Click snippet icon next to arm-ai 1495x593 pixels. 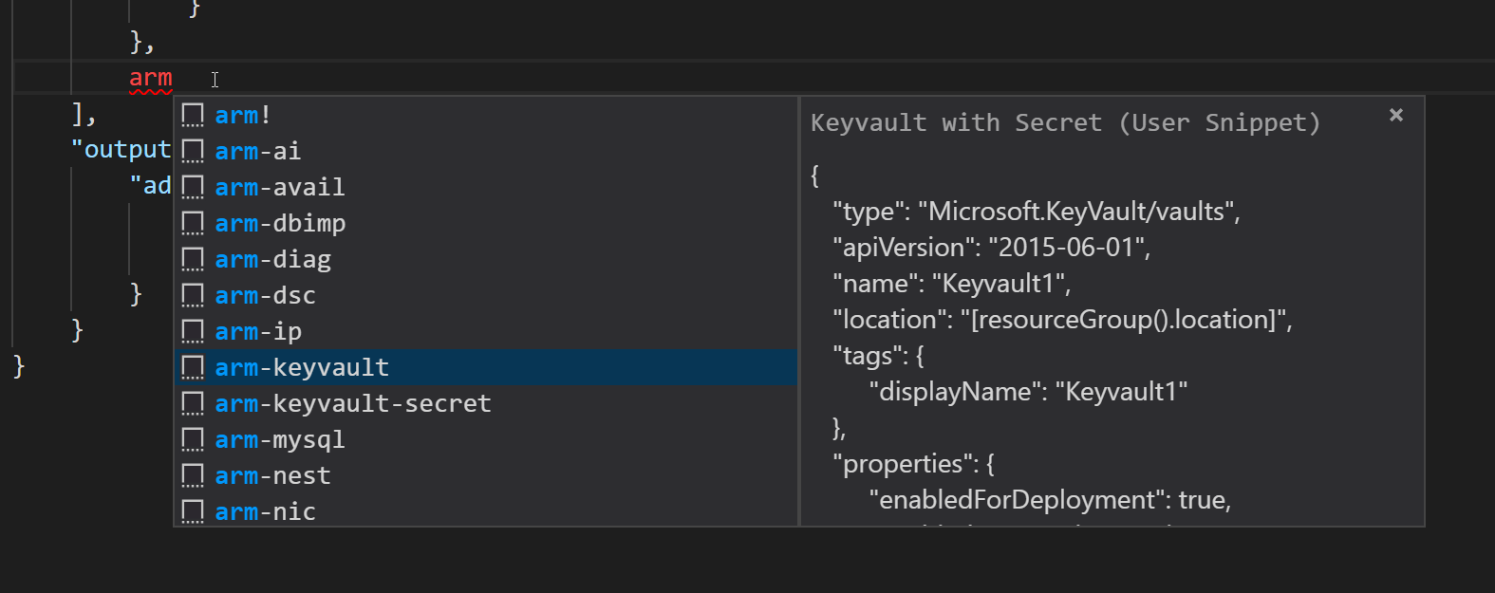pyautogui.click(x=193, y=152)
